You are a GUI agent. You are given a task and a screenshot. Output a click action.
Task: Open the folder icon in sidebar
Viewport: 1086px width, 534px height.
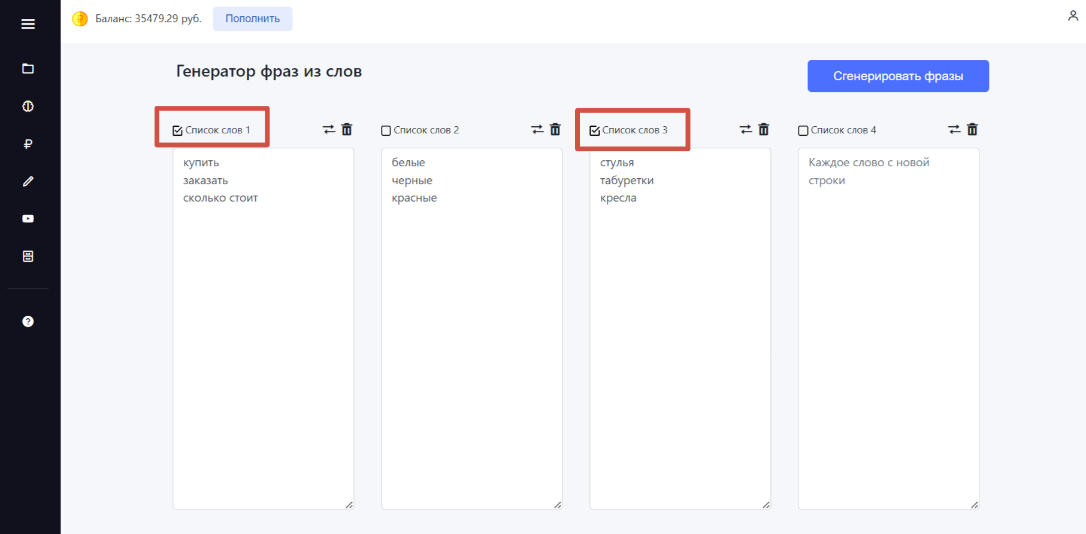pos(28,69)
